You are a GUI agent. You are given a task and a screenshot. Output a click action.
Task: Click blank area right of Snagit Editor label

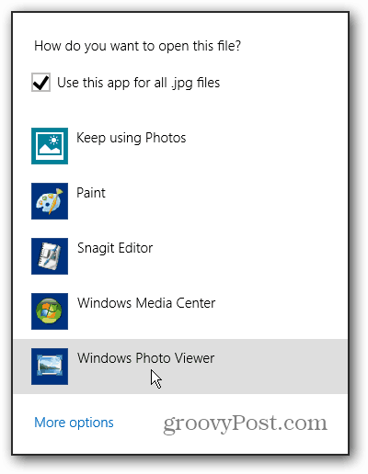click(250, 256)
